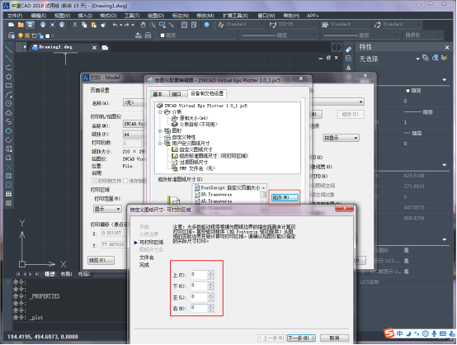The height and width of the screenshot is (345, 457).
Task: Open the 按显示 dropdown
Action: coord(341,138)
